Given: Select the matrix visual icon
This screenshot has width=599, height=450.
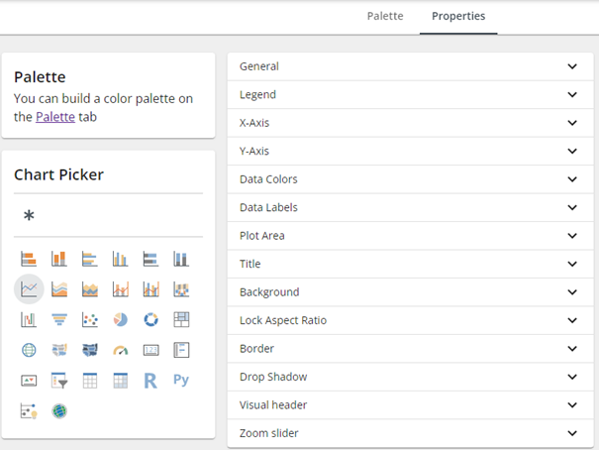Looking at the screenshot, I should point(121,381).
